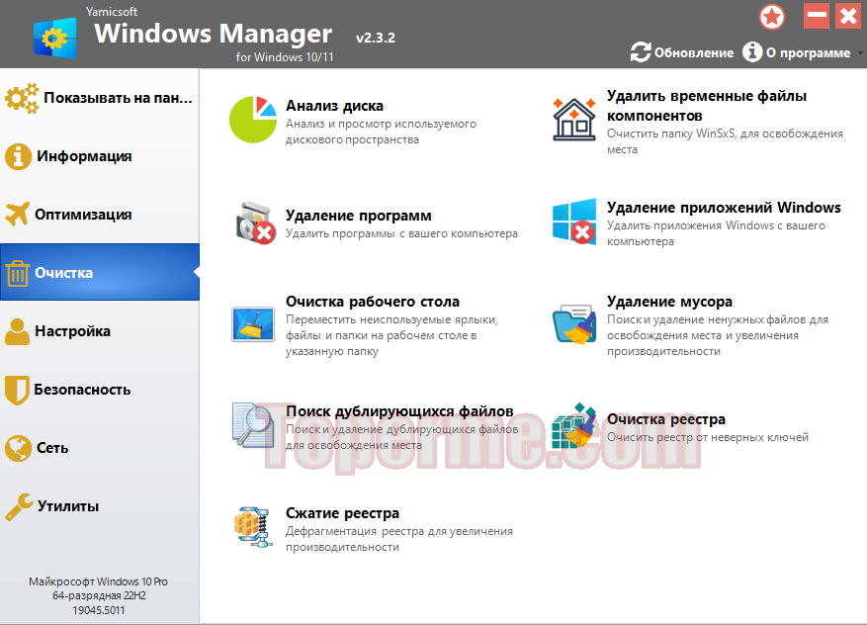Click the v2.3.2 version label

click(376, 38)
